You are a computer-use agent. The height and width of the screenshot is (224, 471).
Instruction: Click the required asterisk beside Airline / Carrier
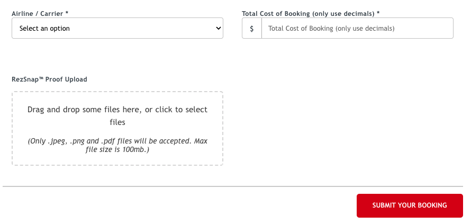pos(67,13)
